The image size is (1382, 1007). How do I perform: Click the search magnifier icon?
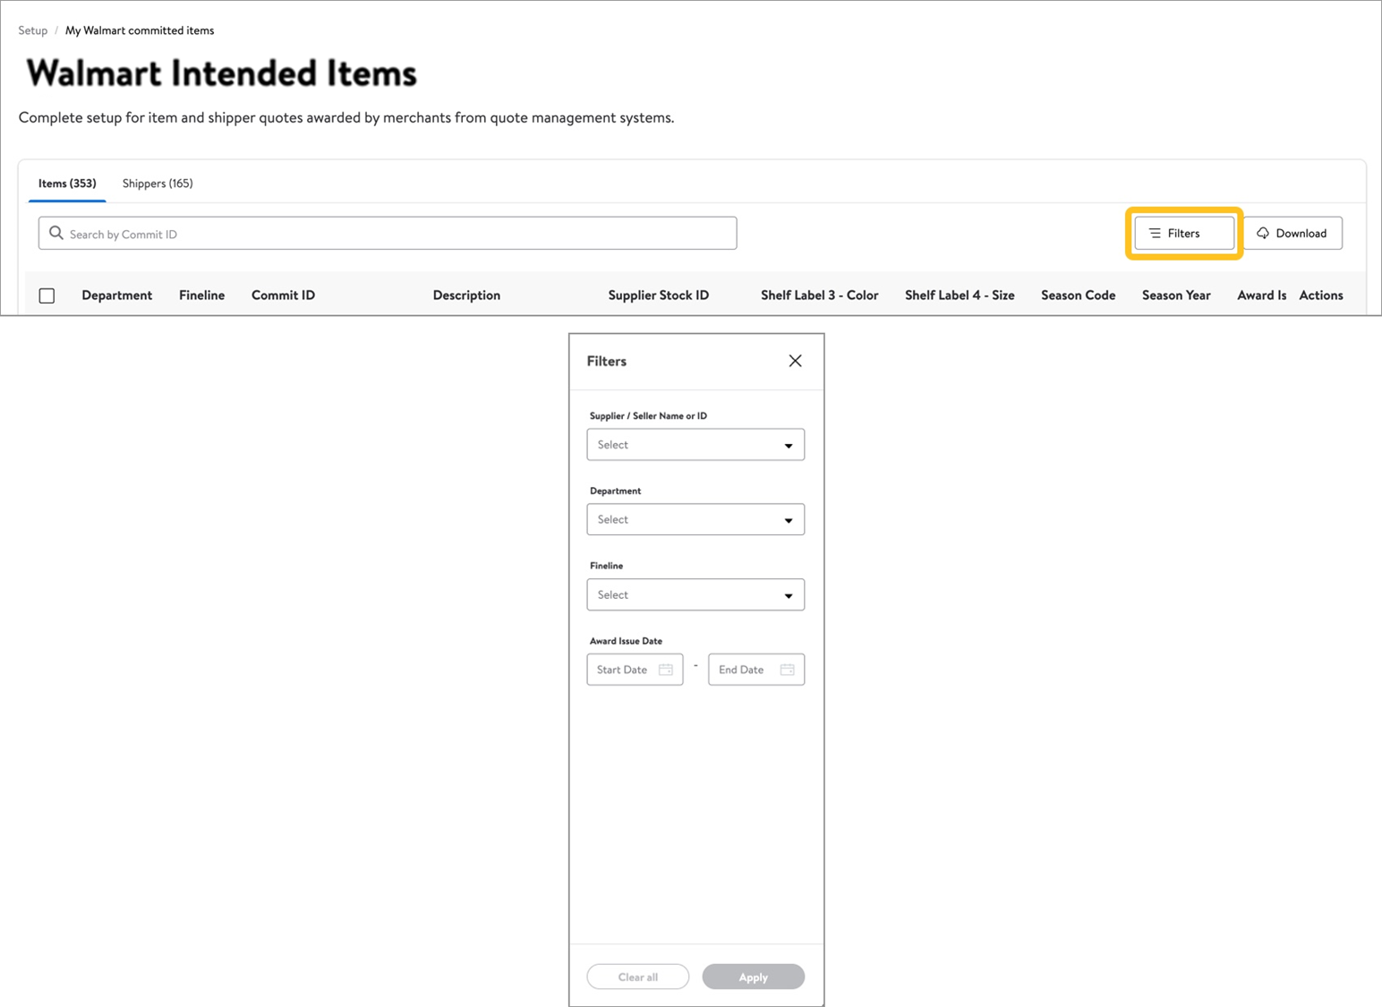pos(56,233)
